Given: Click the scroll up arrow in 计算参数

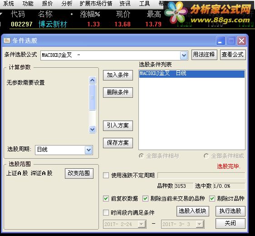Looking at the screenshot, I should [x=93, y=80].
